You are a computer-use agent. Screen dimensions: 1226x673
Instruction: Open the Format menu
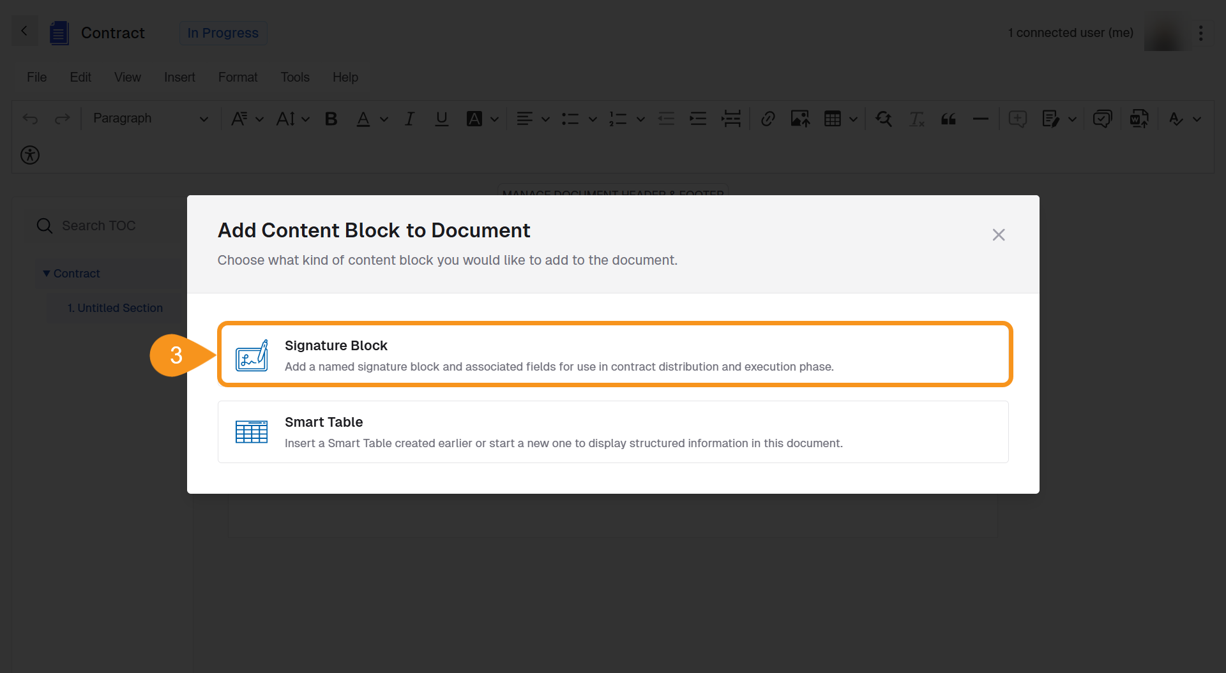pyautogui.click(x=238, y=77)
